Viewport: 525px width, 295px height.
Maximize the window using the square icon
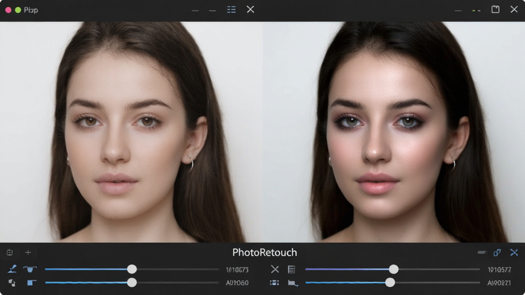[x=496, y=9]
